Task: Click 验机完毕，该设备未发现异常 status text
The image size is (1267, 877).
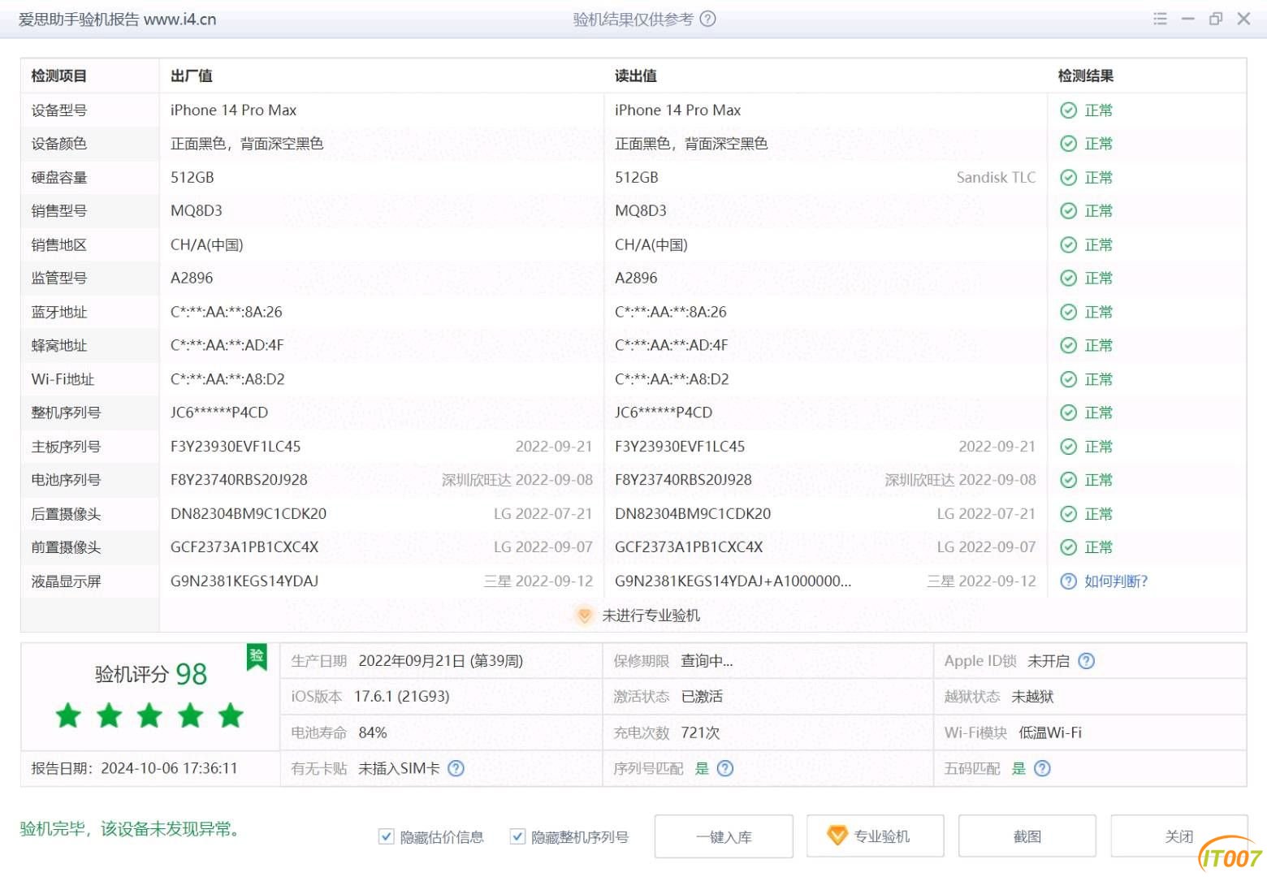Action: (130, 829)
